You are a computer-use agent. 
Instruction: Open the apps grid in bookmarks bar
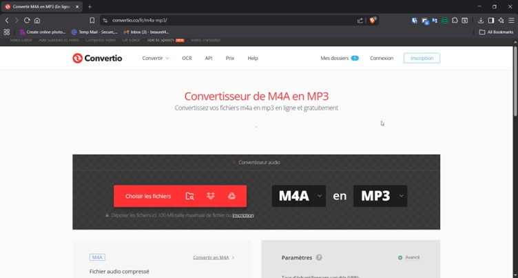pos(7,32)
